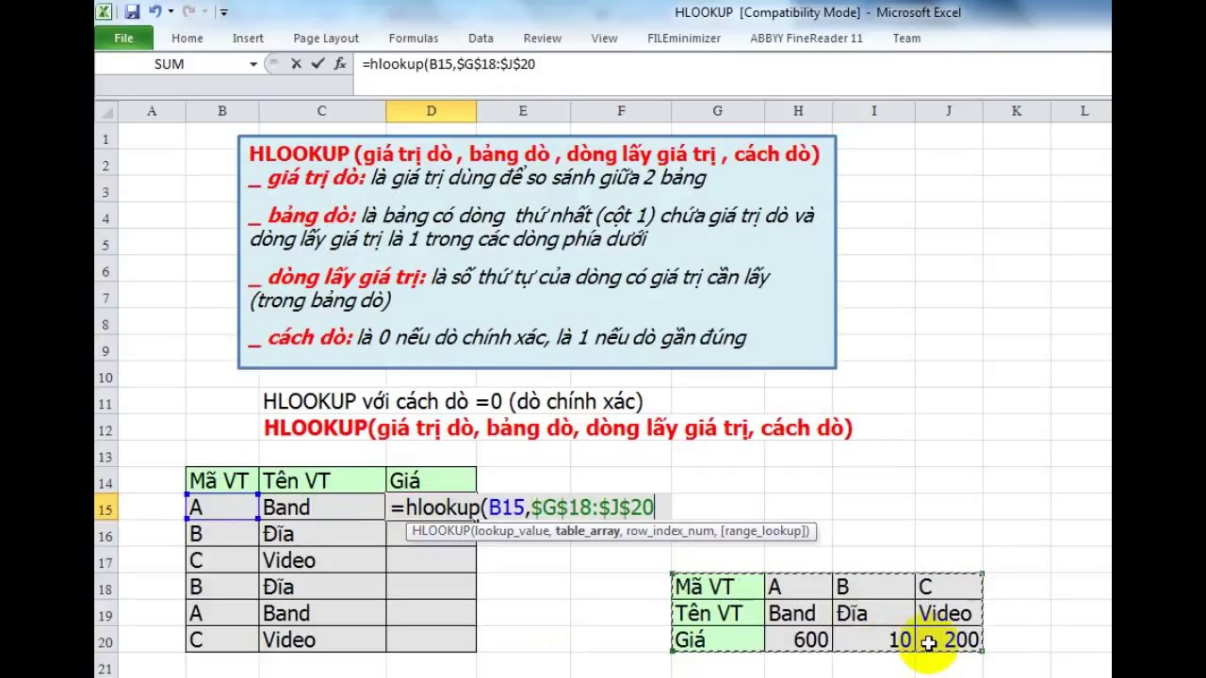Select row 1 header
This screenshot has width=1206, height=678.
point(106,139)
